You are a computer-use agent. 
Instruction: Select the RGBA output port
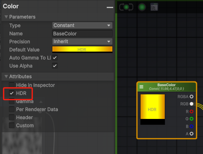(x=192, y=96)
